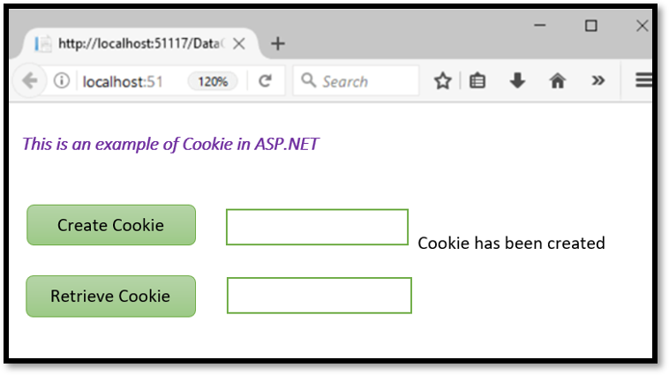The height and width of the screenshot is (375, 669).
Task: Reset the 120% zoom level badge
Action: [213, 81]
